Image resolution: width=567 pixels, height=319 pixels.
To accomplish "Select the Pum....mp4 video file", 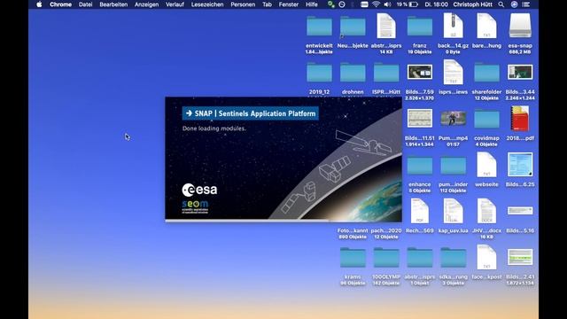I will pyautogui.click(x=453, y=118).
